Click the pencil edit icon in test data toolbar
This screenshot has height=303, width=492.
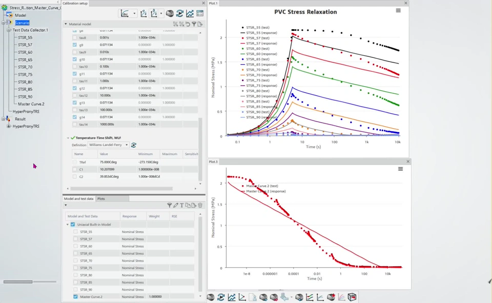tap(175, 206)
